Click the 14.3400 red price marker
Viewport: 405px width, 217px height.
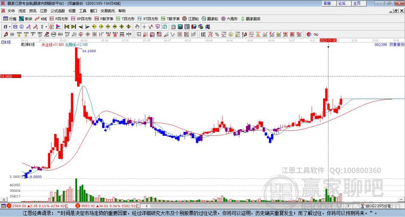11,76
